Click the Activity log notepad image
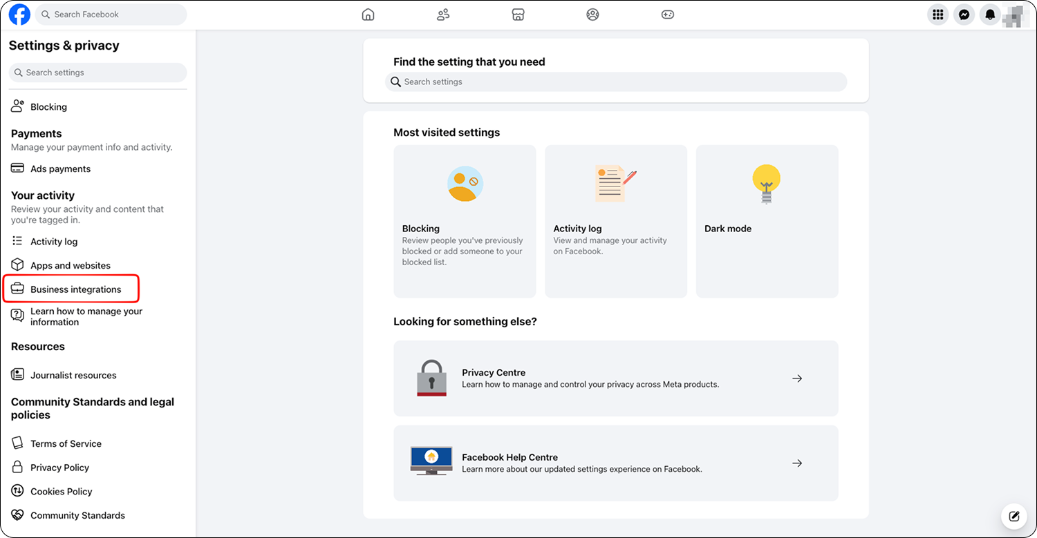The height and width of the screenshot is (538, 1037). 615,184
